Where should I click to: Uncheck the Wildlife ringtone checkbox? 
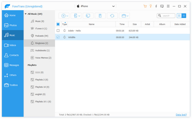point(58,37)
